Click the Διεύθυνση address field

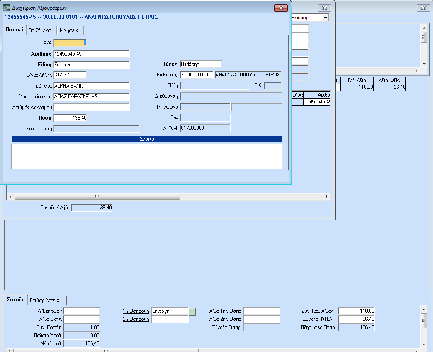tap(231, 96)
